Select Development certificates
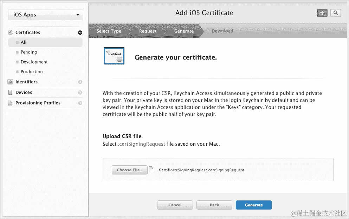Image resolution: width=349 pixels, height=219 pixels. point(34,62)
